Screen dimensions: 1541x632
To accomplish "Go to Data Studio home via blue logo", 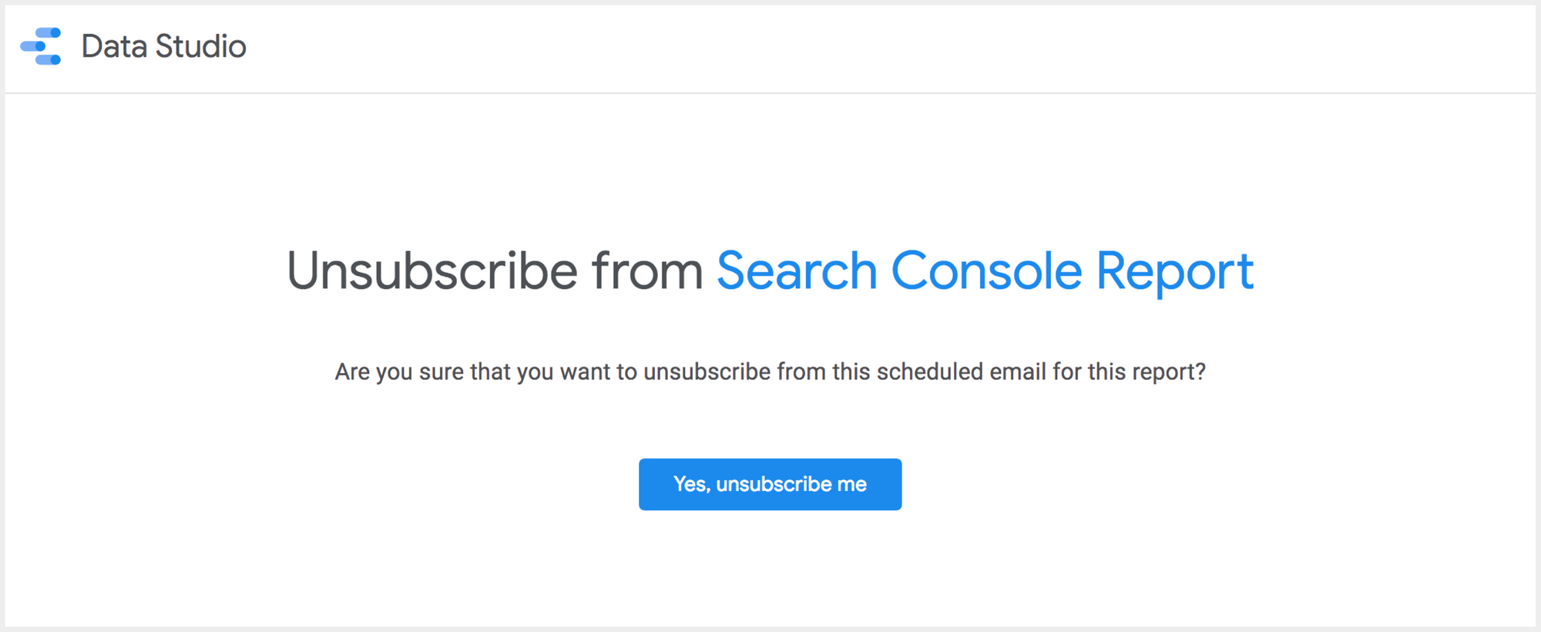I will [x=41, y=46].
